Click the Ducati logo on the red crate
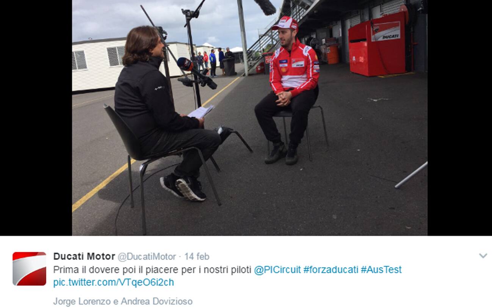Viewport: 492px width, 308px height. (386, 31)
